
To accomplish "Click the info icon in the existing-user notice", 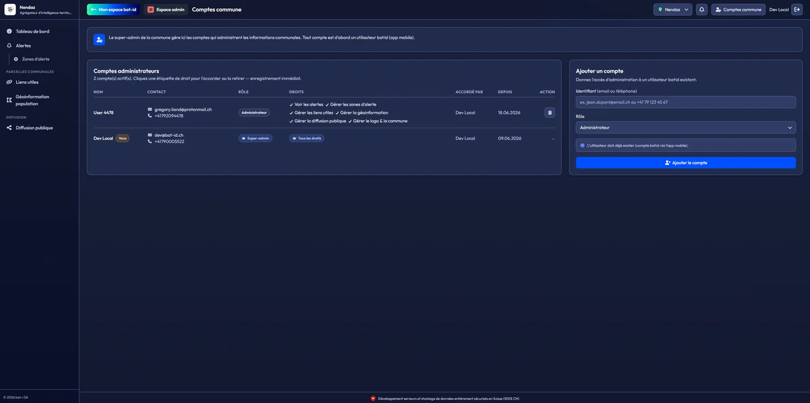I will pos(582,145).
